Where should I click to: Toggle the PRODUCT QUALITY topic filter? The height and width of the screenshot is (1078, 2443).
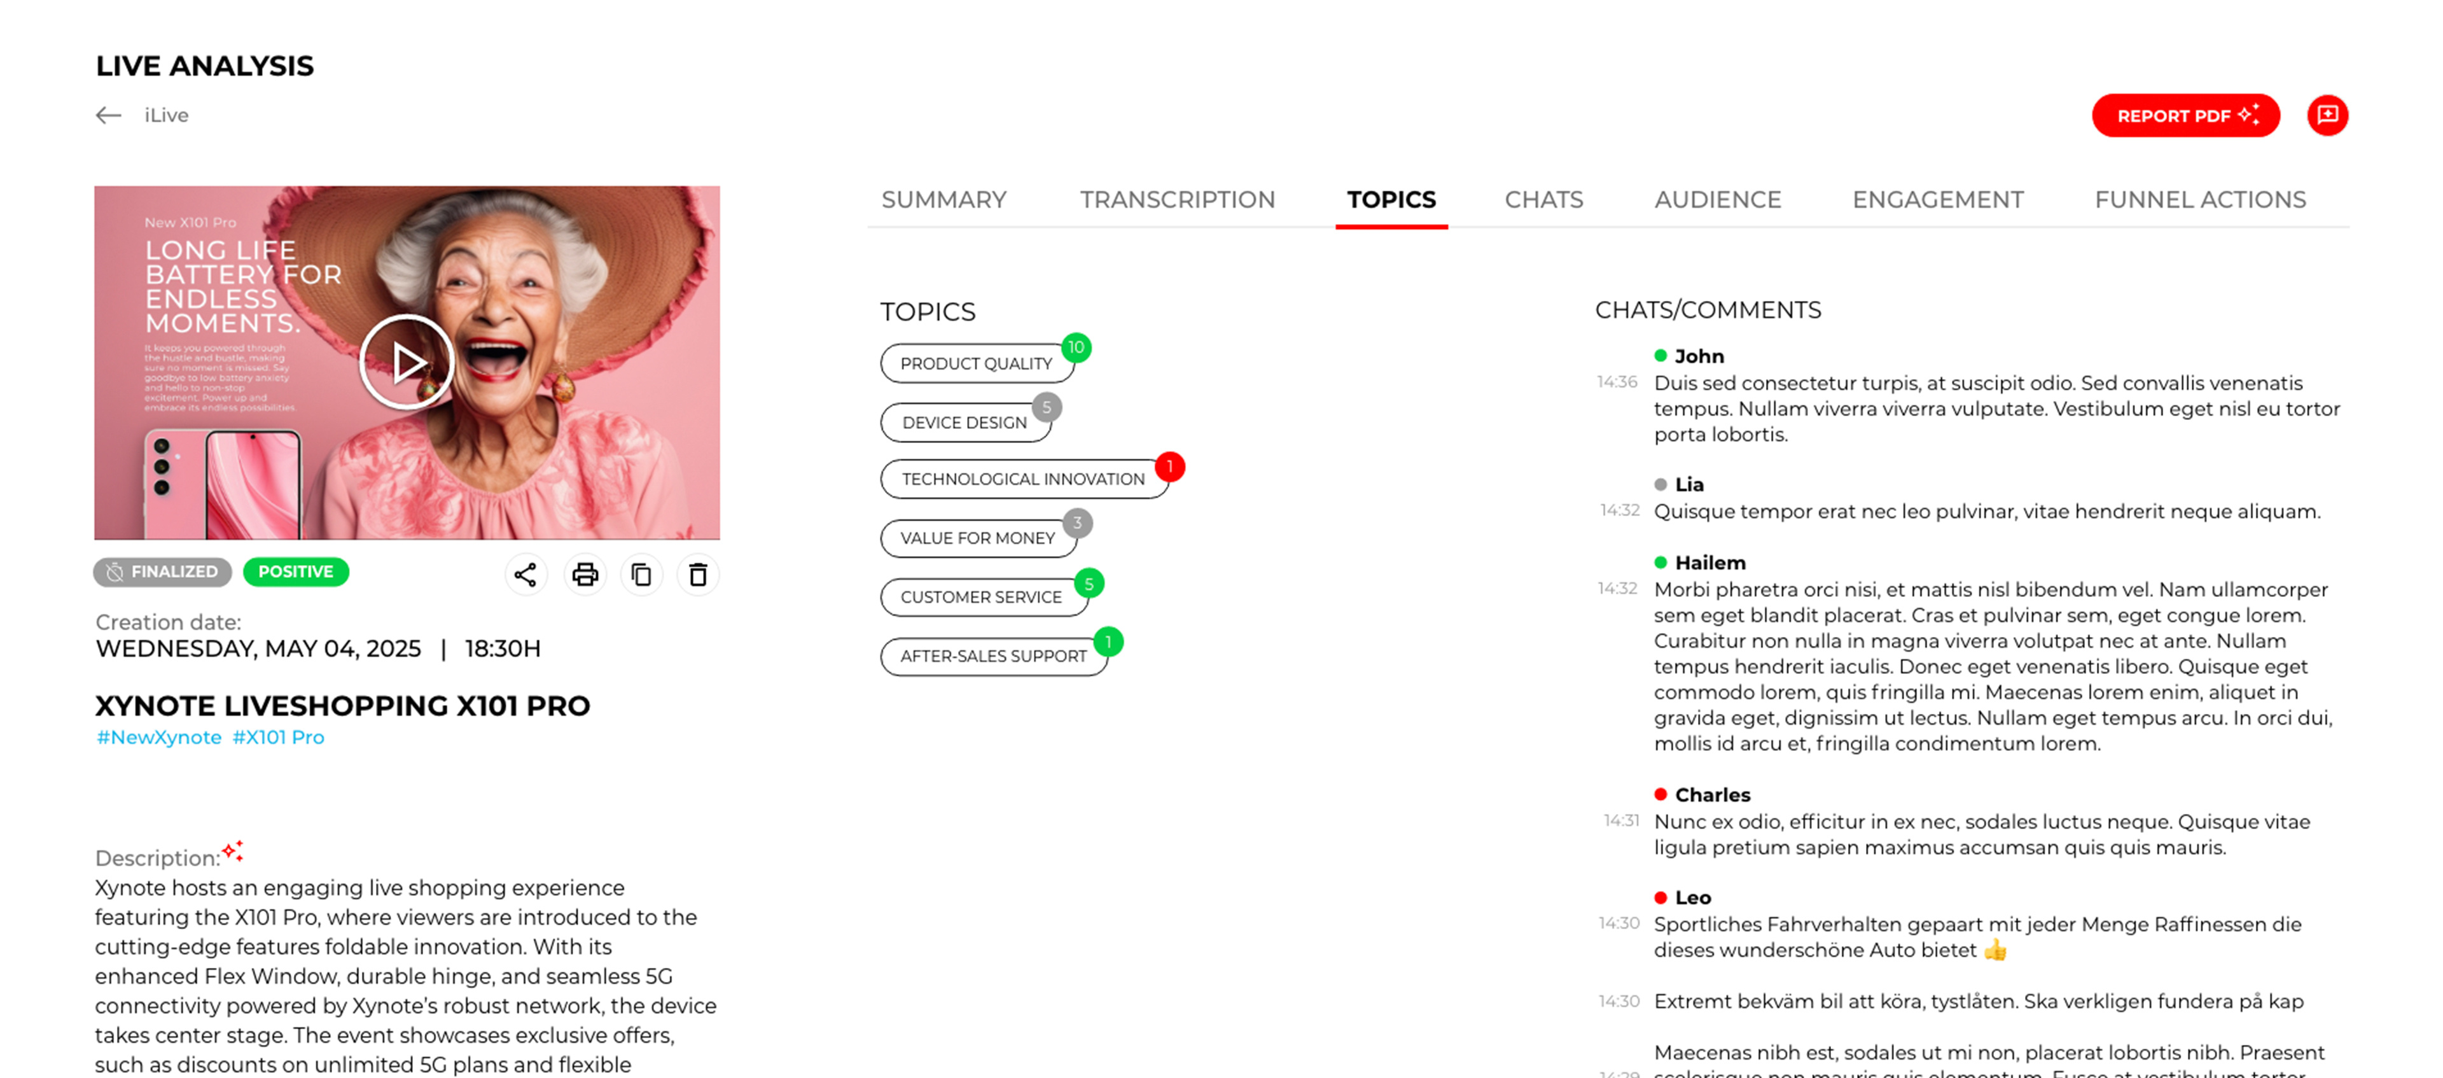coord(977,363)
